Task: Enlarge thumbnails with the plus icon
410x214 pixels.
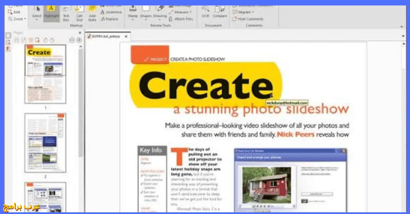Action: tap(79, 40)
